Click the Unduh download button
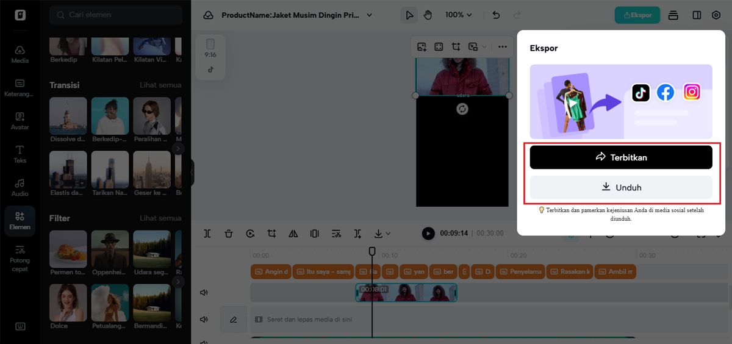This screenshot has height=344, width=732. 621,188
